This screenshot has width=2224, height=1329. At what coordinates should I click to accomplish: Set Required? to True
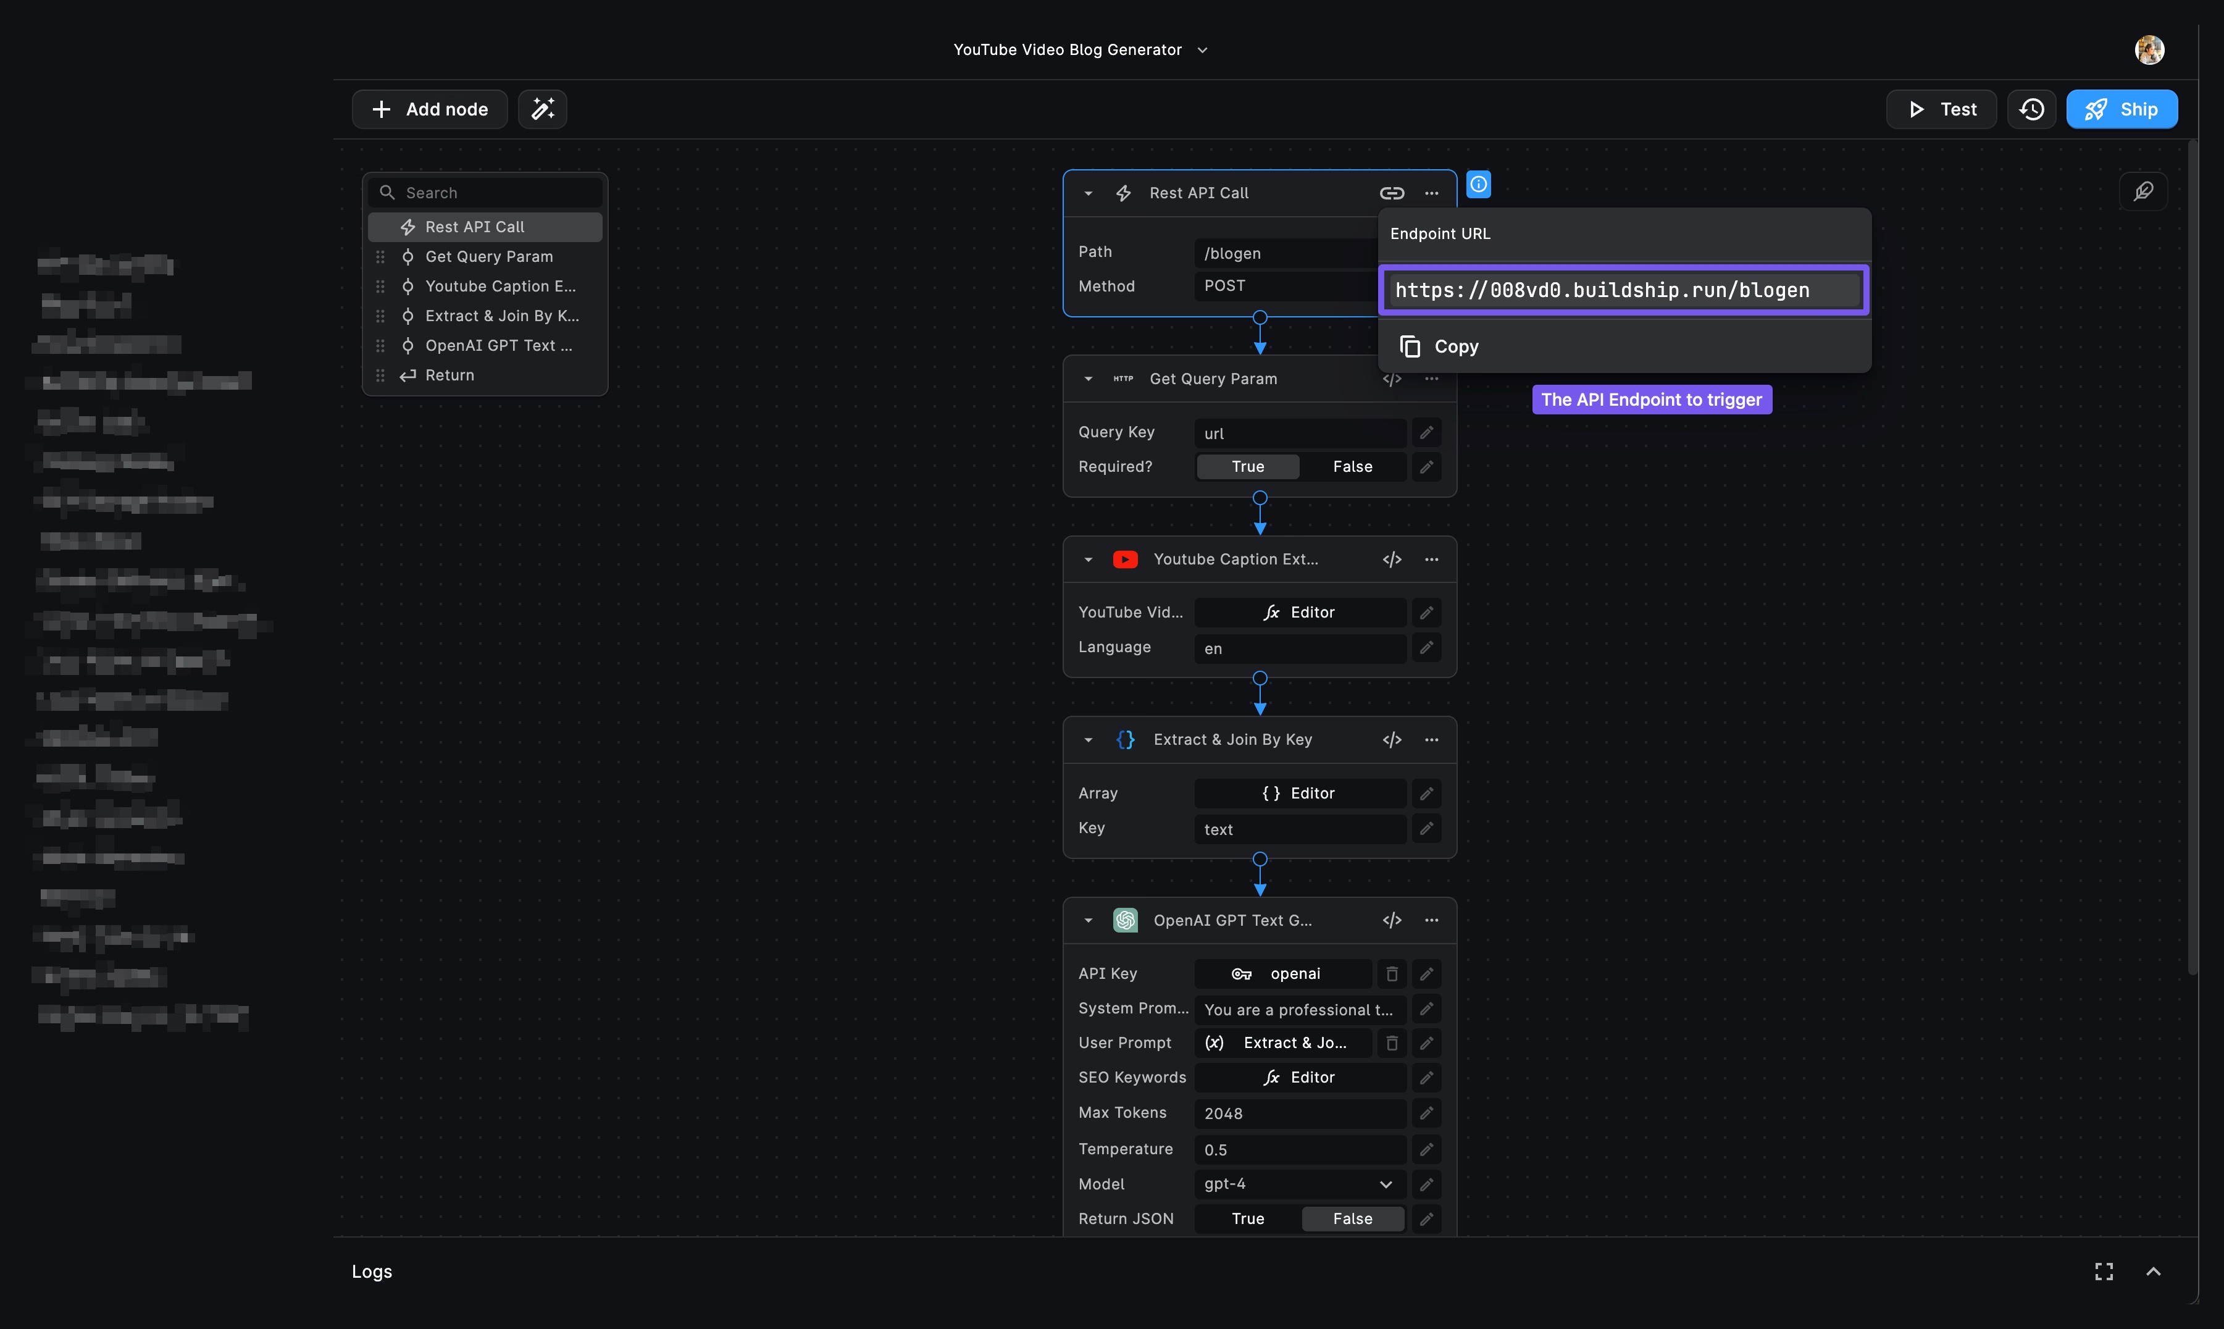click(x=1247, y=467)
